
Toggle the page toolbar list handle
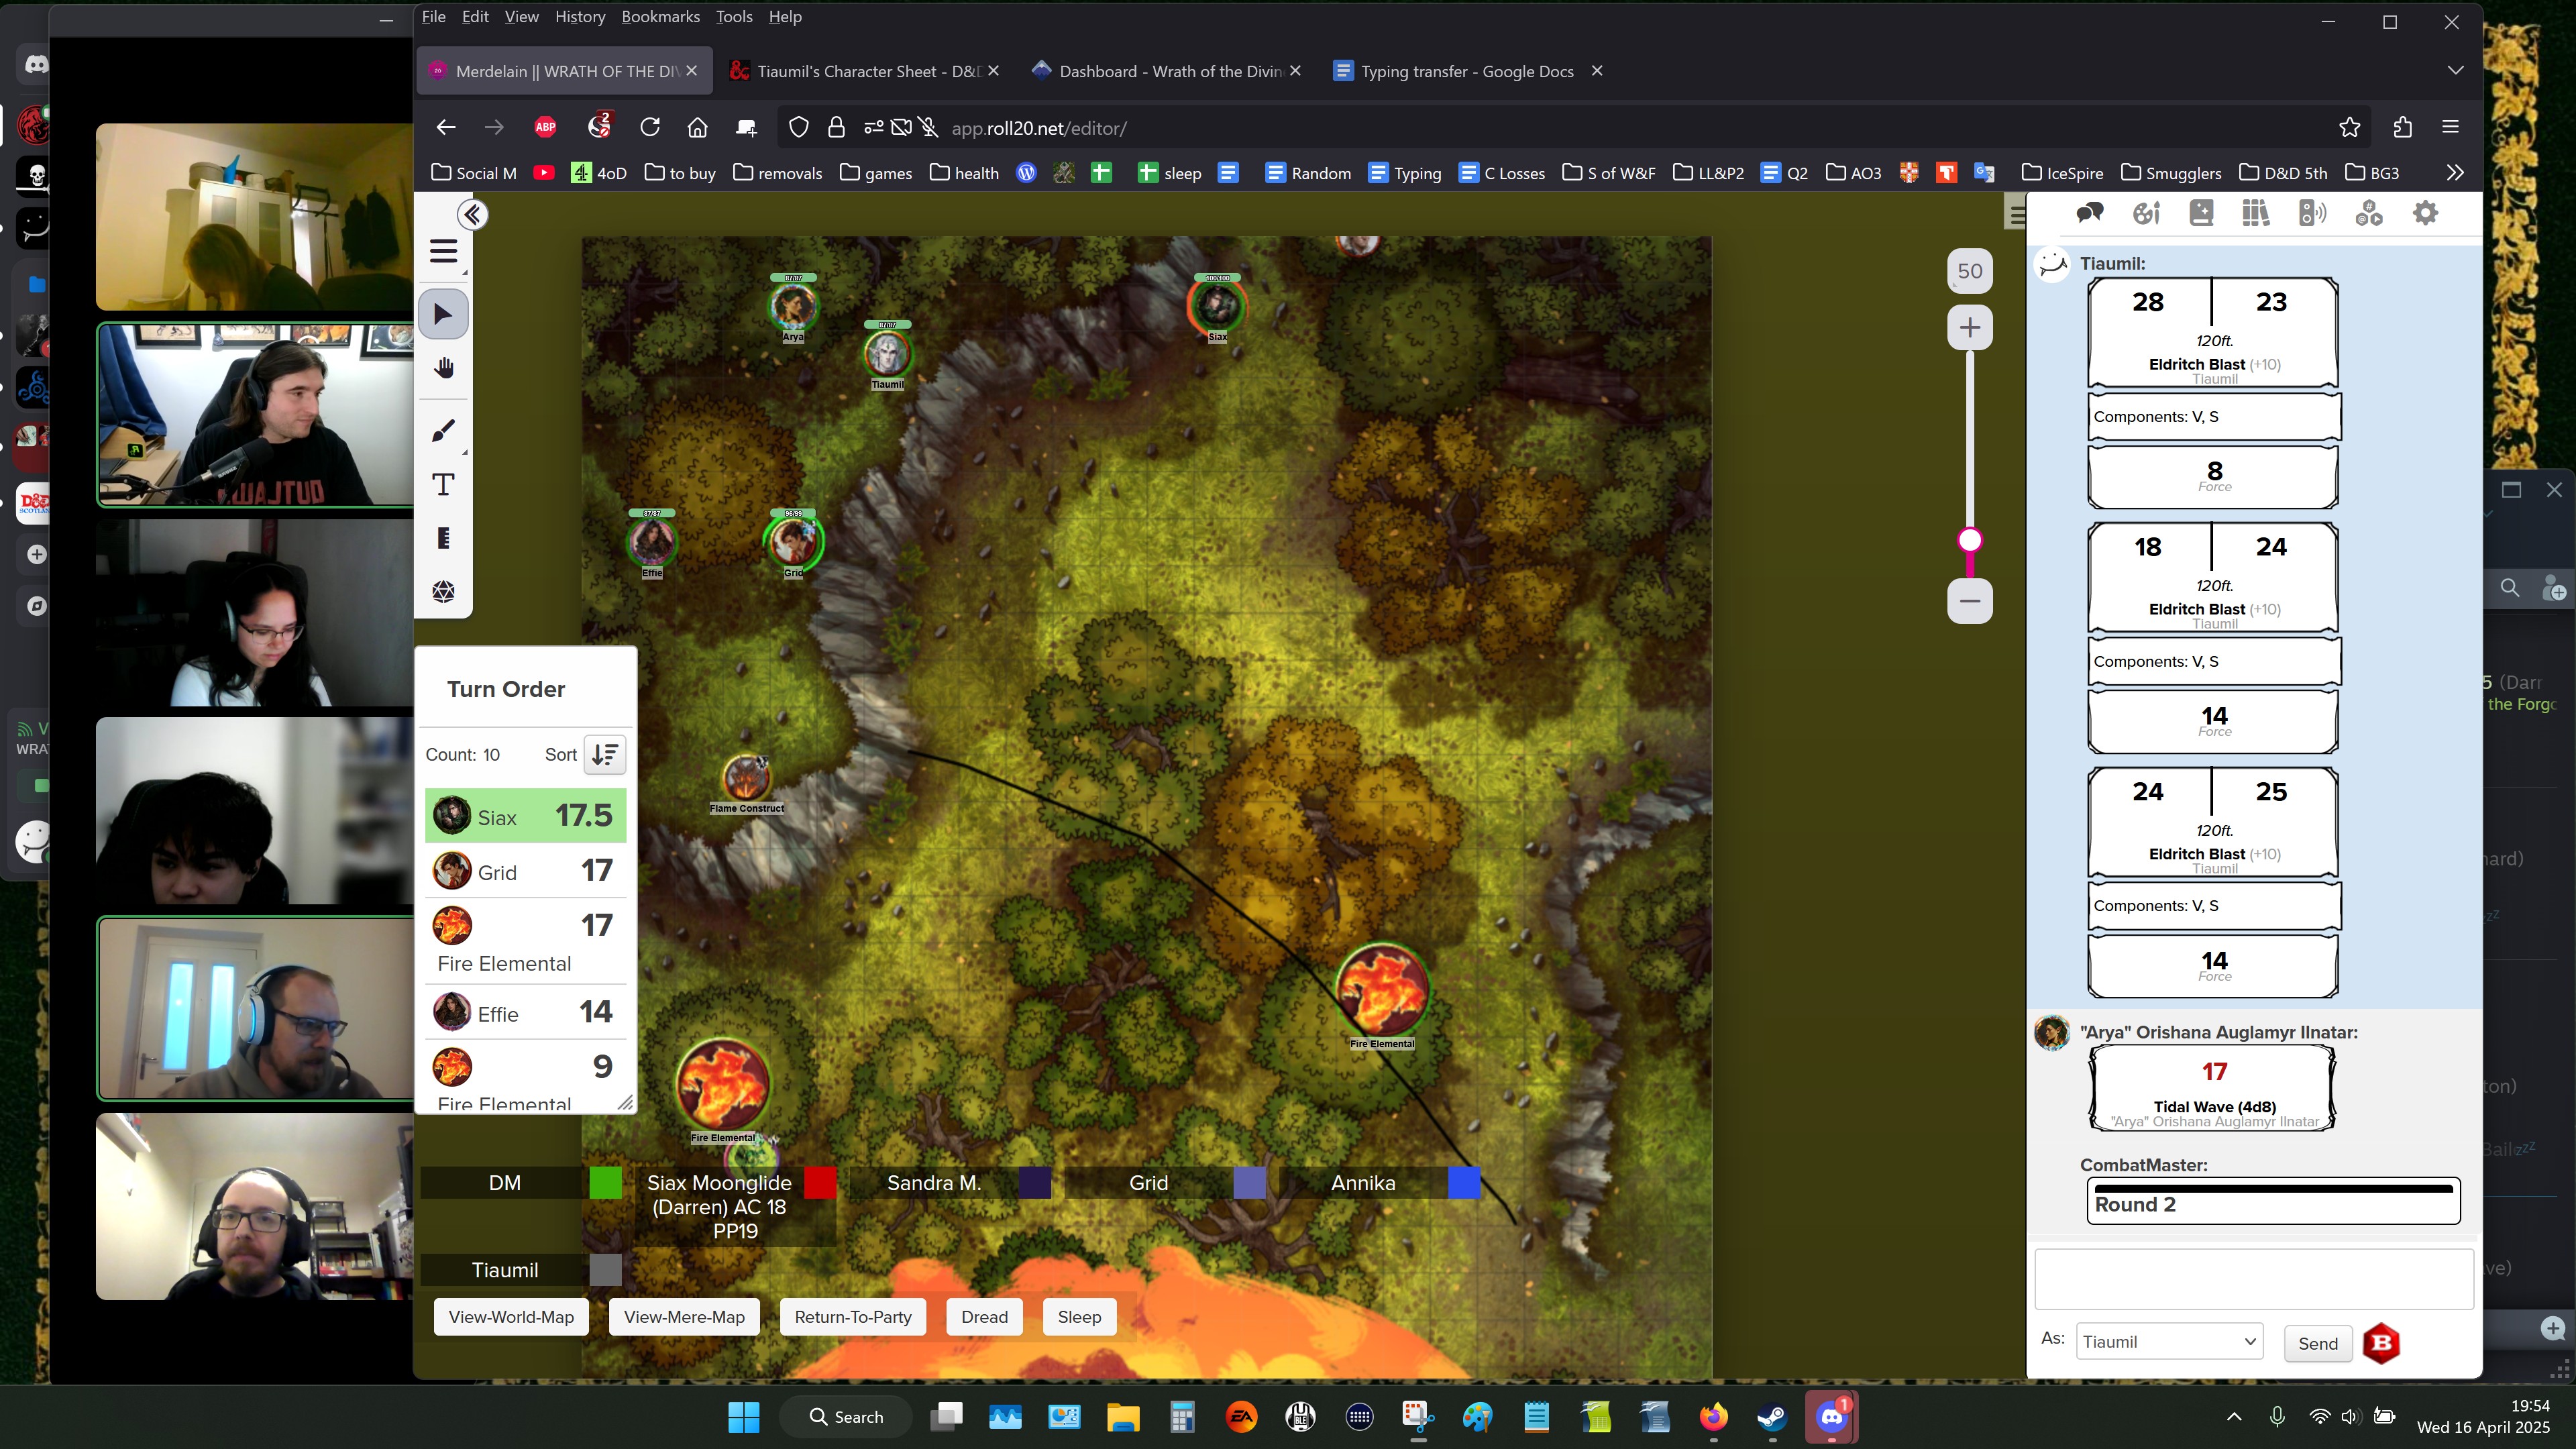[2016, 214]
